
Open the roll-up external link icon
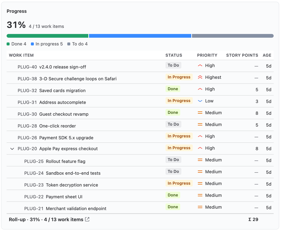[x=87, y=219]
